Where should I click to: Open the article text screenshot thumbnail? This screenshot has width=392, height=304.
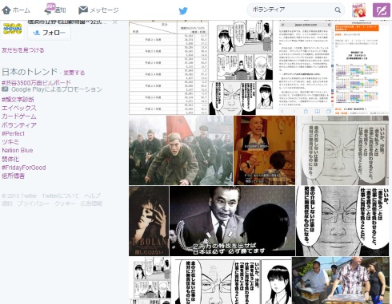(x=306, y=68)
